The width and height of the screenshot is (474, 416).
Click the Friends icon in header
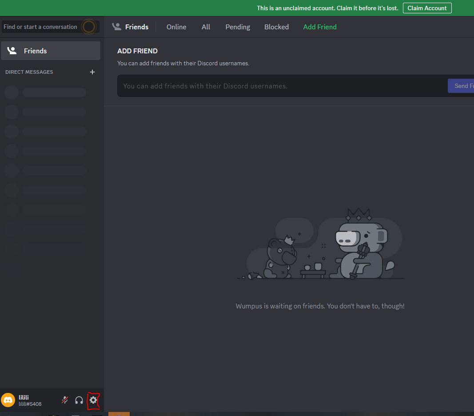click(x=117, y=27)
